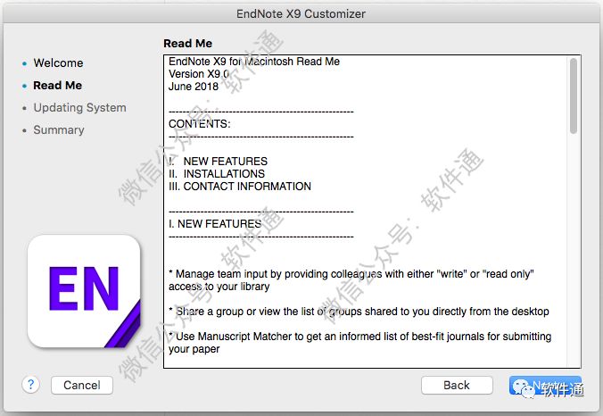Click the 'Use Manuscript Matcher' paragraph
This screenshot has height=416, width=603.
pyautogui.click(x=360, y=343)
